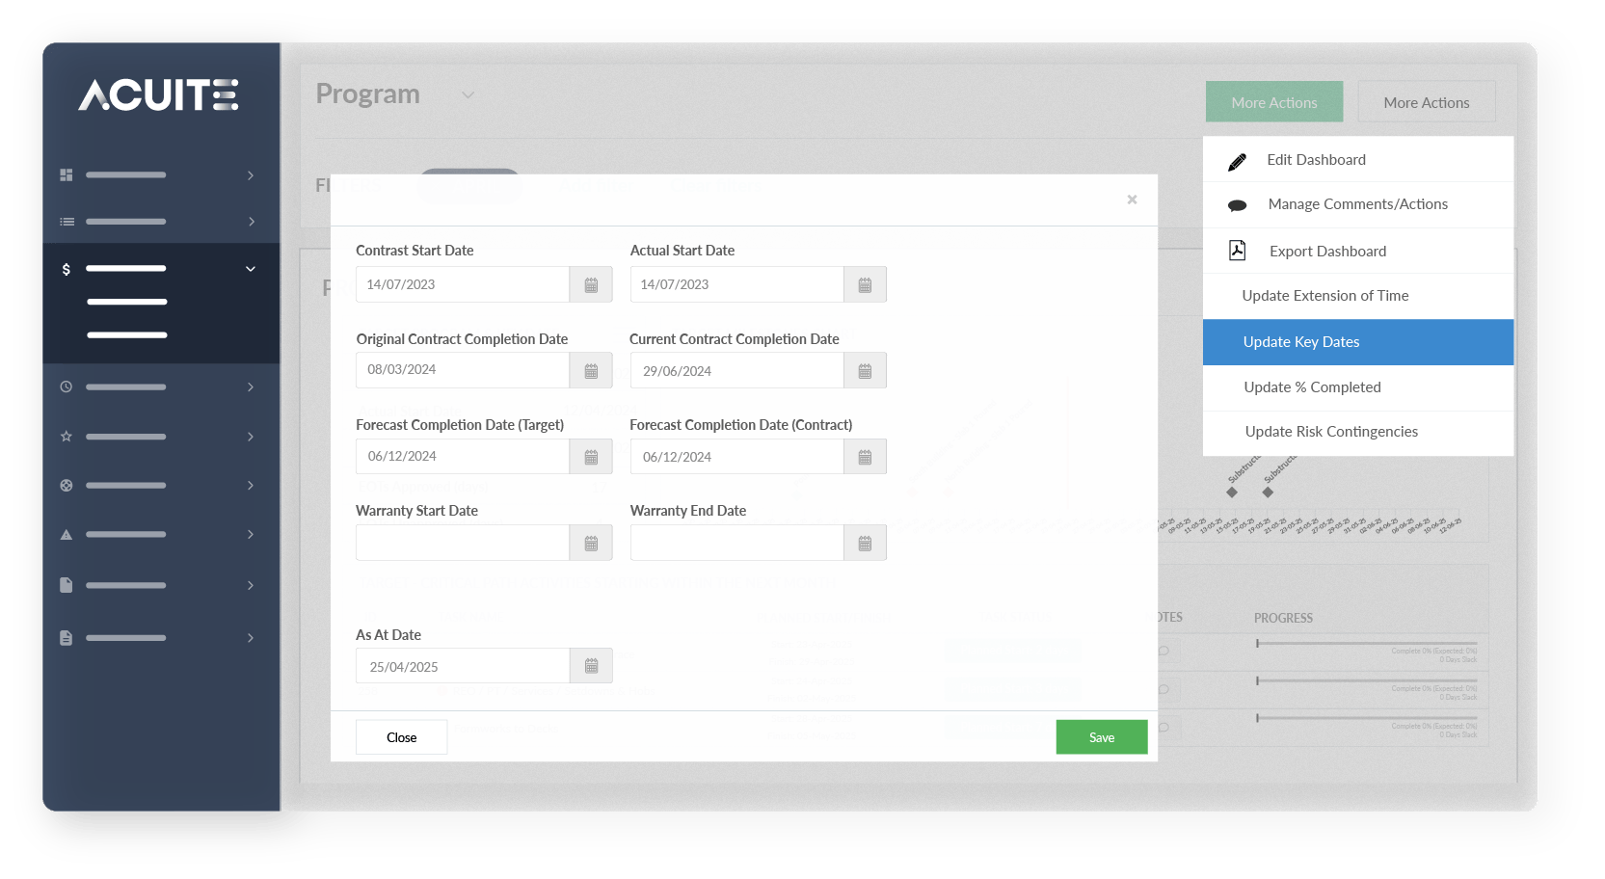Click the speech bubble icon beside Manage Comments
Screen dimensions: 1605x879
pos(1238,205)
